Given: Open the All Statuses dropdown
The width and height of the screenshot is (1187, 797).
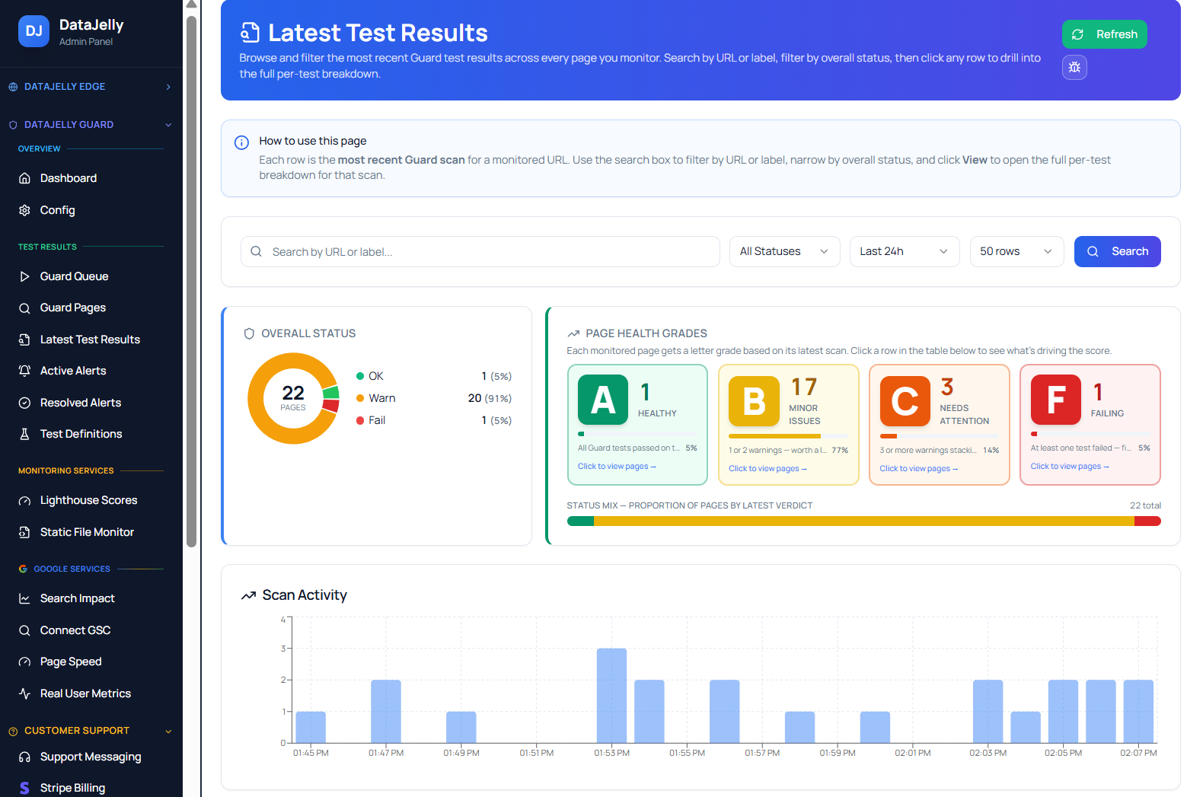Looking at the screenshot, I should (784, 251).
